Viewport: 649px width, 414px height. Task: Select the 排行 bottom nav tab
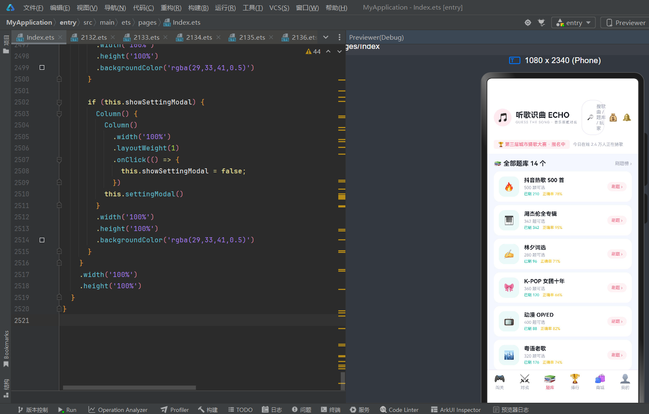pos(575,382)
